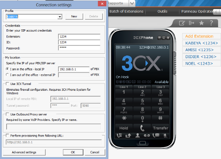Click the Outbound Proxy server text field
Viewport: 221px width, 159px height.
pos(54,127)
